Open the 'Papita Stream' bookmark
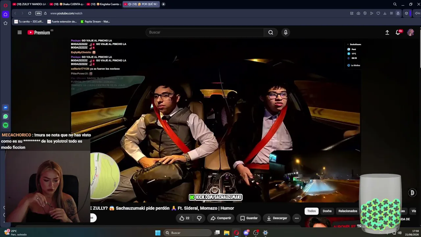The width and height of the screenshot is (421, 237). pyautogui.click(x=95, y=22)
